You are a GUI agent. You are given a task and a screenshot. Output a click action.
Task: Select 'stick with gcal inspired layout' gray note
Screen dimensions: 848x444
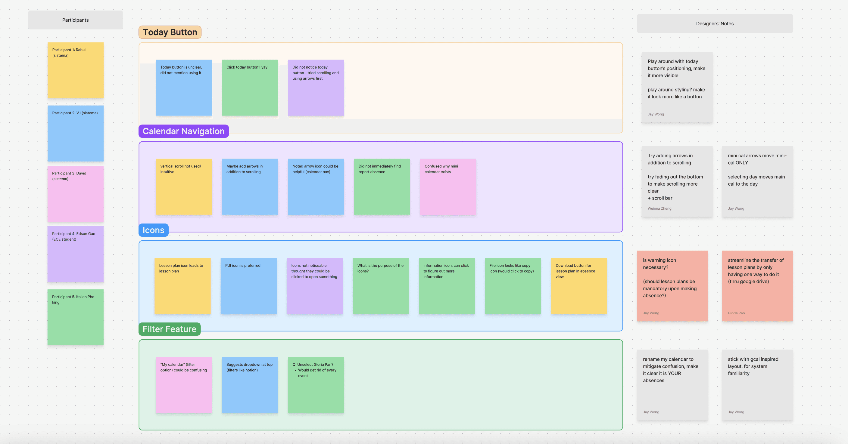point(757,385)
